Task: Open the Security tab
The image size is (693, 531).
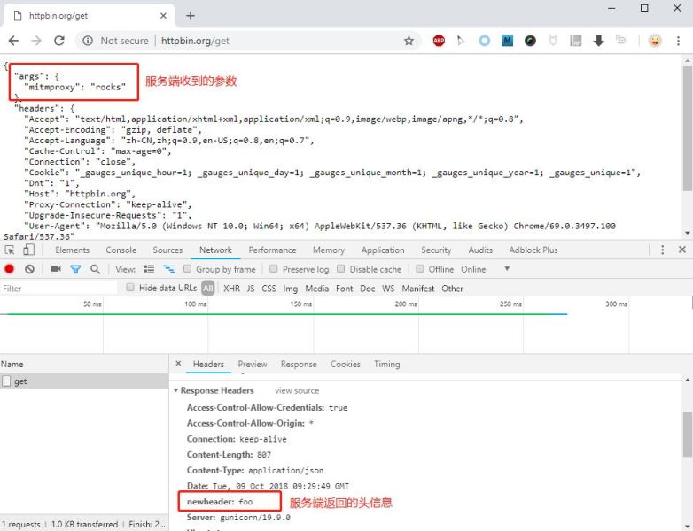Action: pos(436,250)
